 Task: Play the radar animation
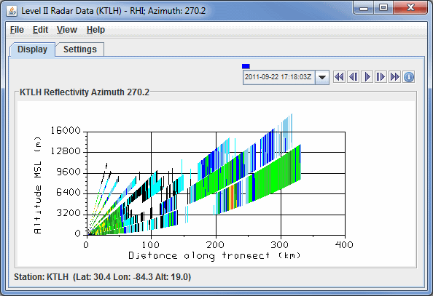click(x=367, y=76)
